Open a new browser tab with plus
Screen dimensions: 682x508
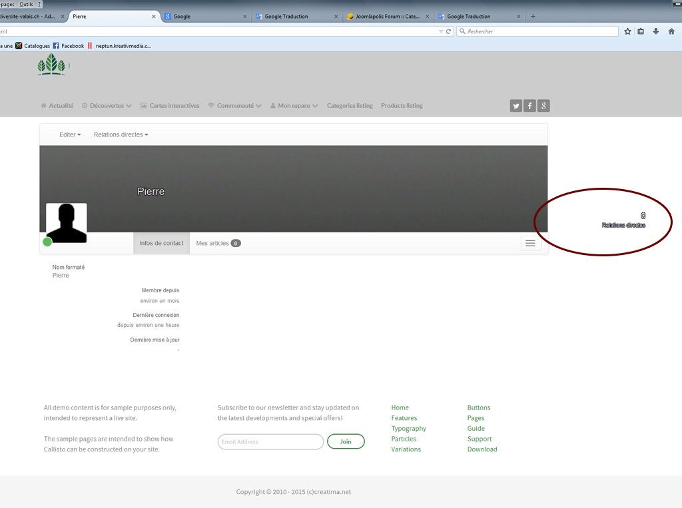click(x=533, y=17)
